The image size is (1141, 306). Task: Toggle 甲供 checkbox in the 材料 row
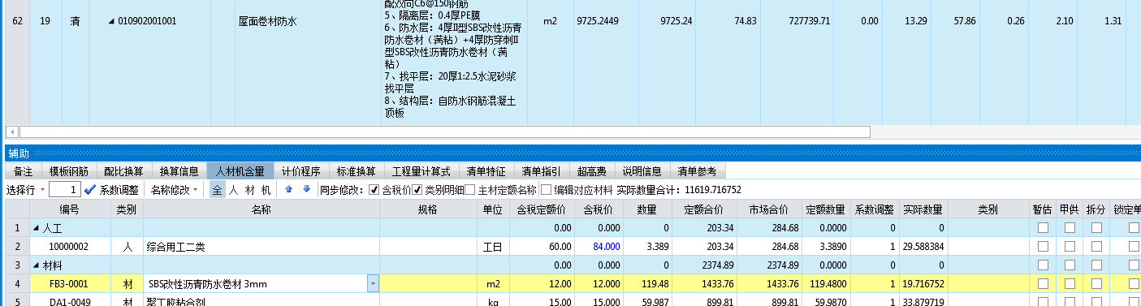(x=1070, y=265)
